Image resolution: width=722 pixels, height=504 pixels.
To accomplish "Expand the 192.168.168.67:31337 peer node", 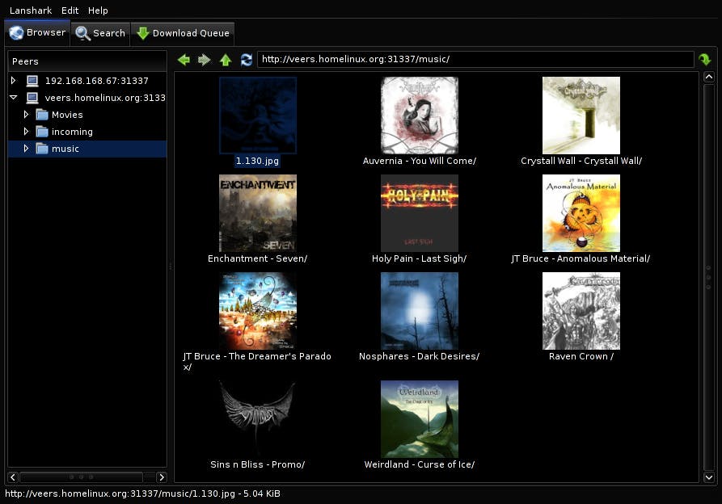I will coord(14,81).
